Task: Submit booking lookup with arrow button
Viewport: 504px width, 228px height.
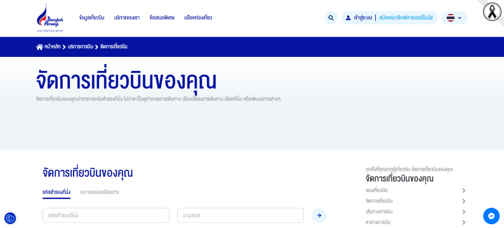Action: pyautogui.click(x=319, y=215)
